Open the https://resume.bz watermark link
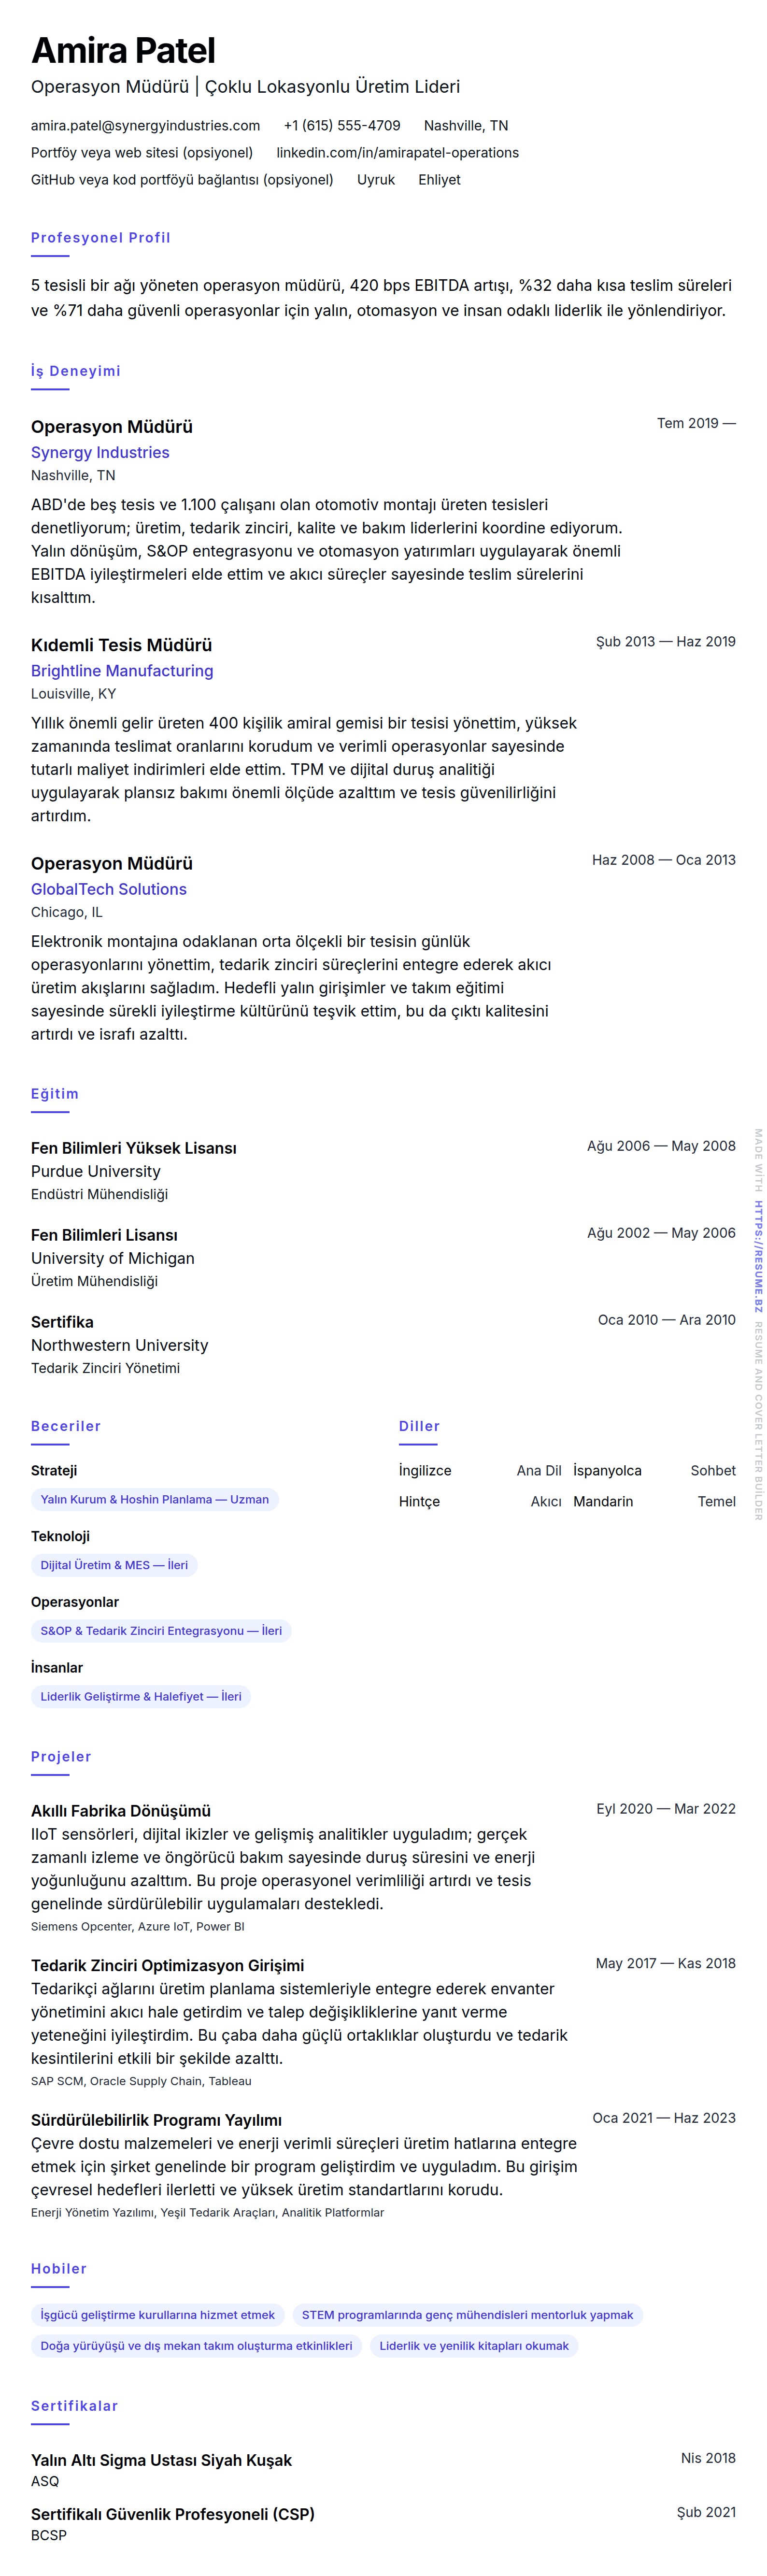 (758, 1257)
